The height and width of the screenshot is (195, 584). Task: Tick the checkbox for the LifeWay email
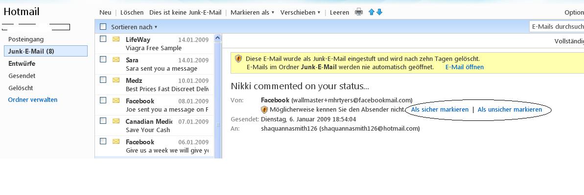[x=103, y=39]
